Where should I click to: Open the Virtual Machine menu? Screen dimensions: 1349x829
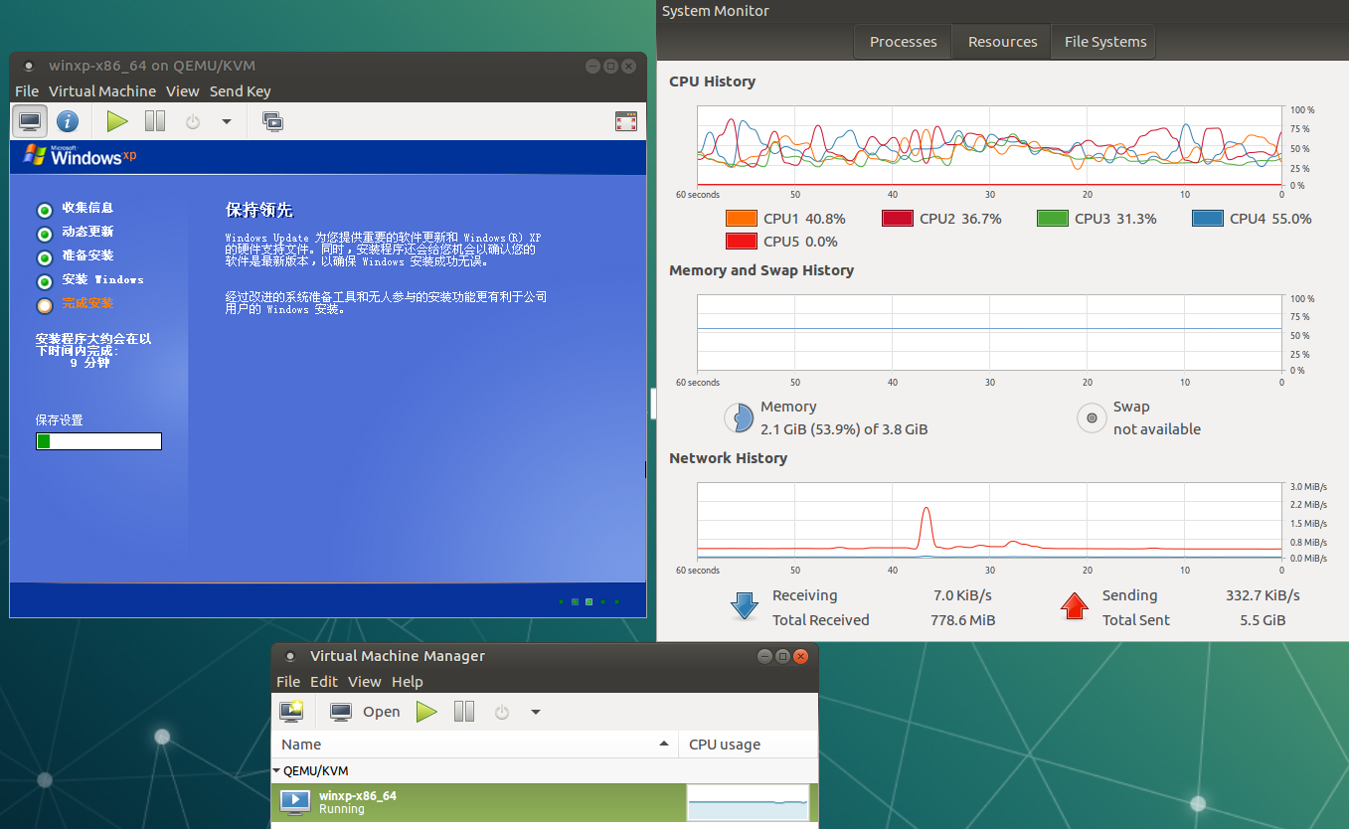click(102, 91)
